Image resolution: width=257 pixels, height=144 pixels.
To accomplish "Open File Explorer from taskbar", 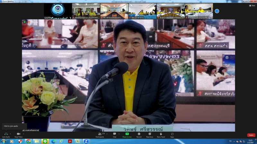I will [37, 141].
